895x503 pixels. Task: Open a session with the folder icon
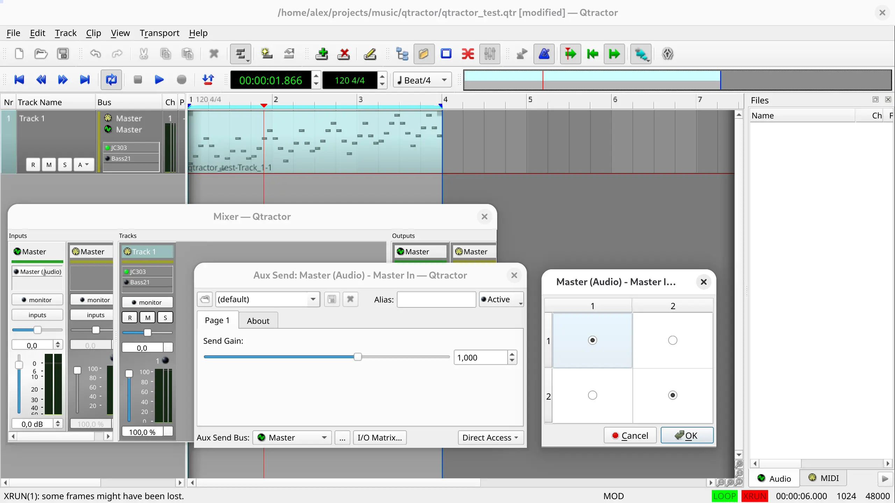click(x=41, y=54)
